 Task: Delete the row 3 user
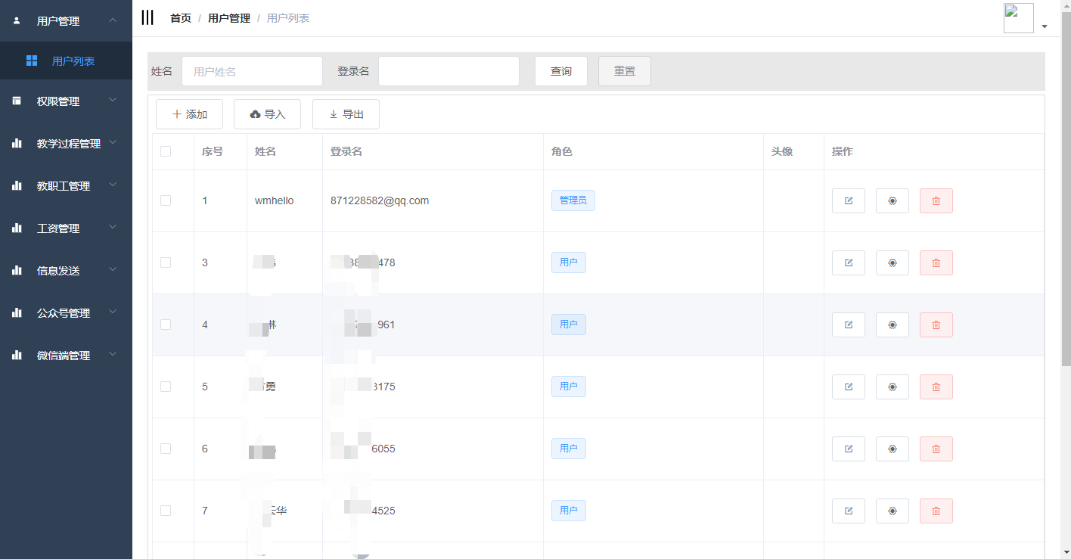click(x=936, y=262)
